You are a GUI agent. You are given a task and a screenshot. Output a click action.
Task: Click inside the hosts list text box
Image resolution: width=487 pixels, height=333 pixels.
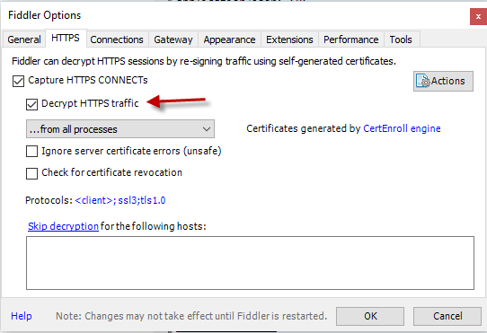(x=250, y=263)
